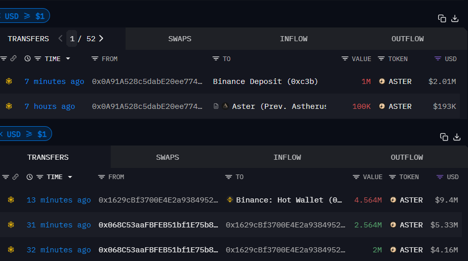
Task: Go to the next page of 52
Action: [x=101, y=39]
